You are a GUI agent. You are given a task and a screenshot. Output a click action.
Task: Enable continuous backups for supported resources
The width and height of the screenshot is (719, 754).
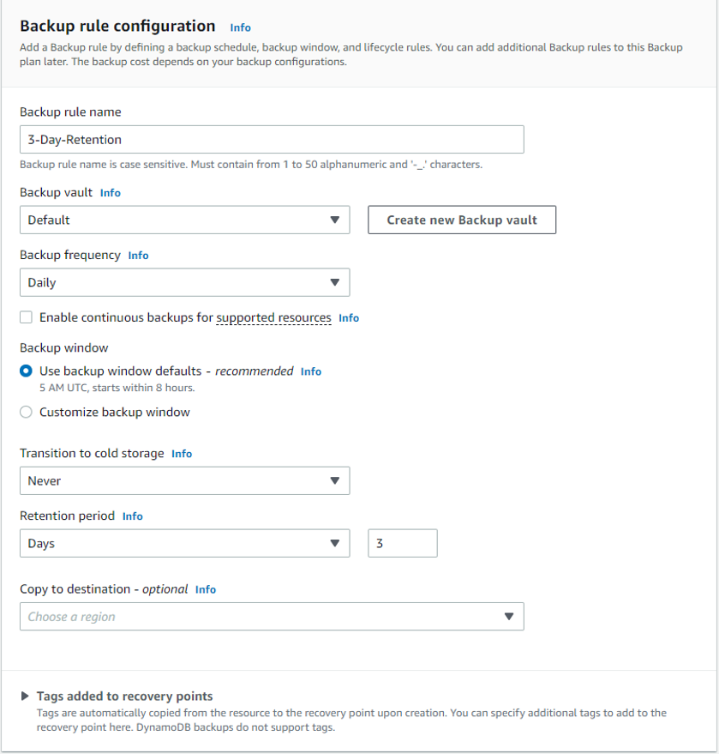pos(26,317)
